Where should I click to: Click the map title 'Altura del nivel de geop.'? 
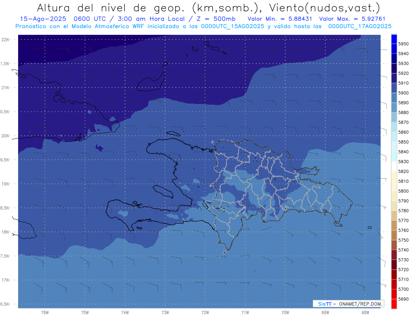point(111,8)
